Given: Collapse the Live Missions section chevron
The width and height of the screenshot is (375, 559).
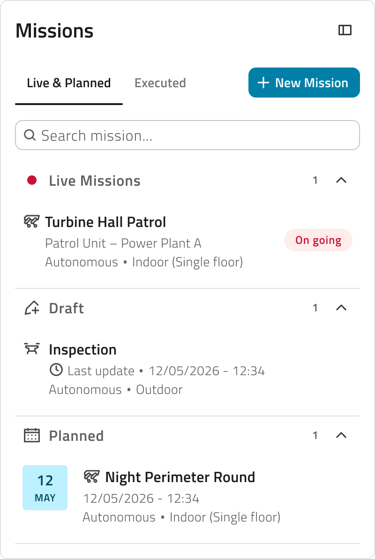Looking at the screenshot, I should (x=341, y=181).
